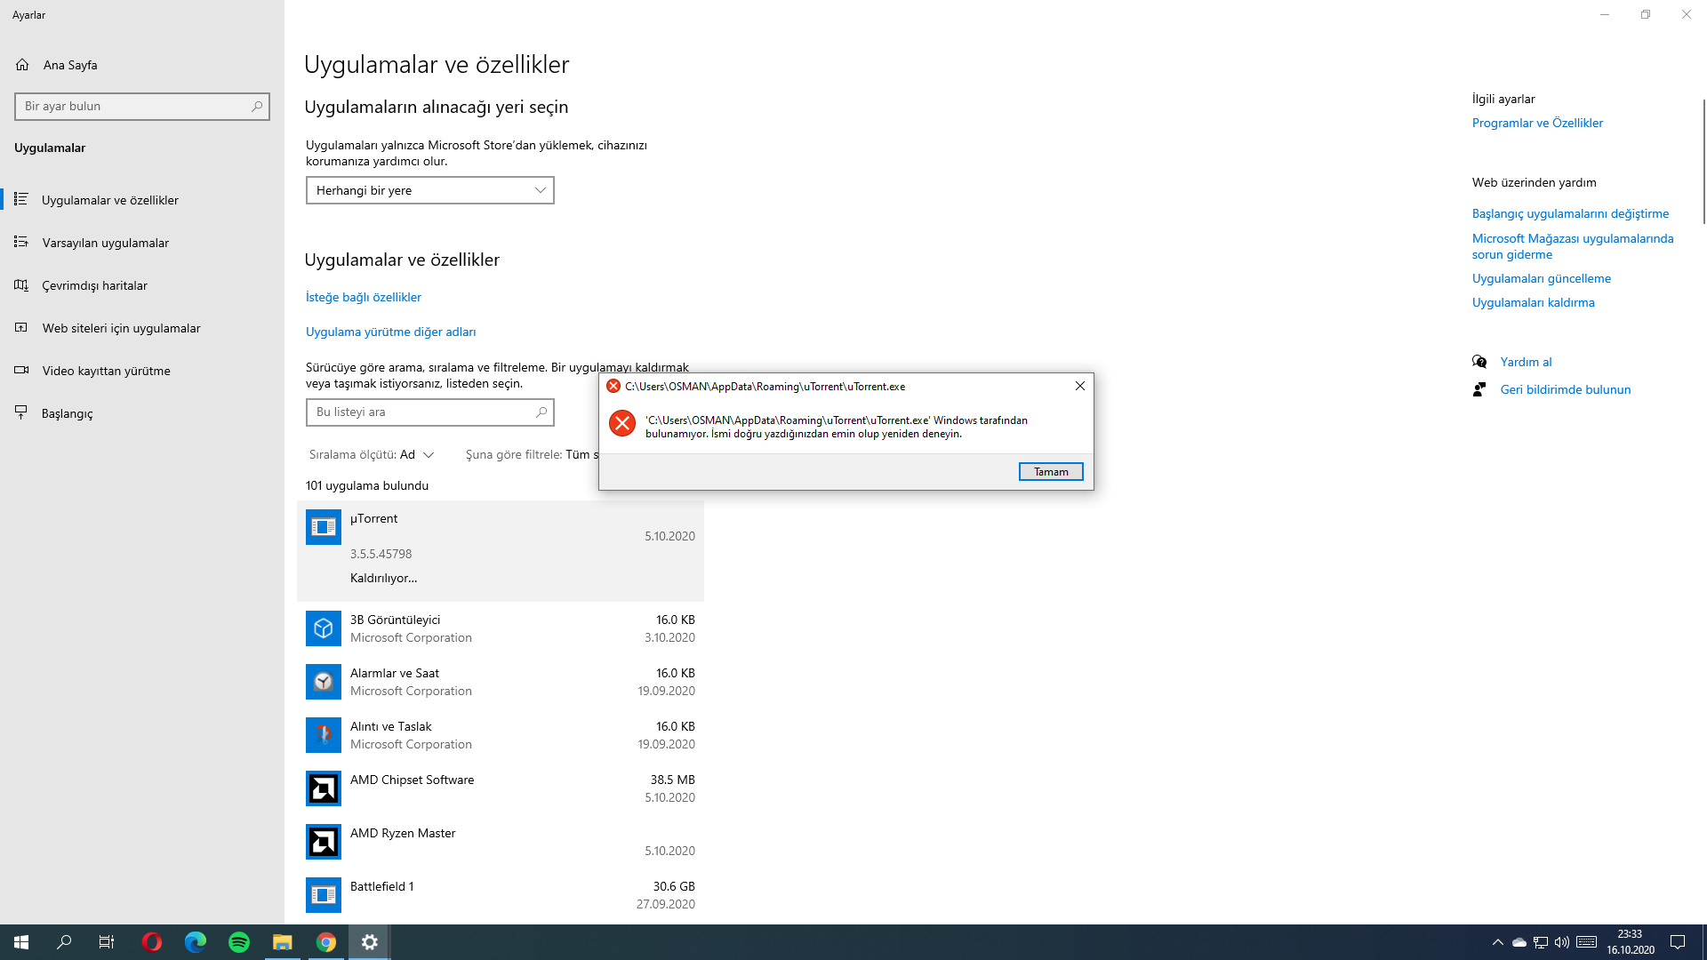Click the Alarmlar ve Saat app icon
Screen dimensions: 1707x960
pyautogui.click(x=323, y=682)
